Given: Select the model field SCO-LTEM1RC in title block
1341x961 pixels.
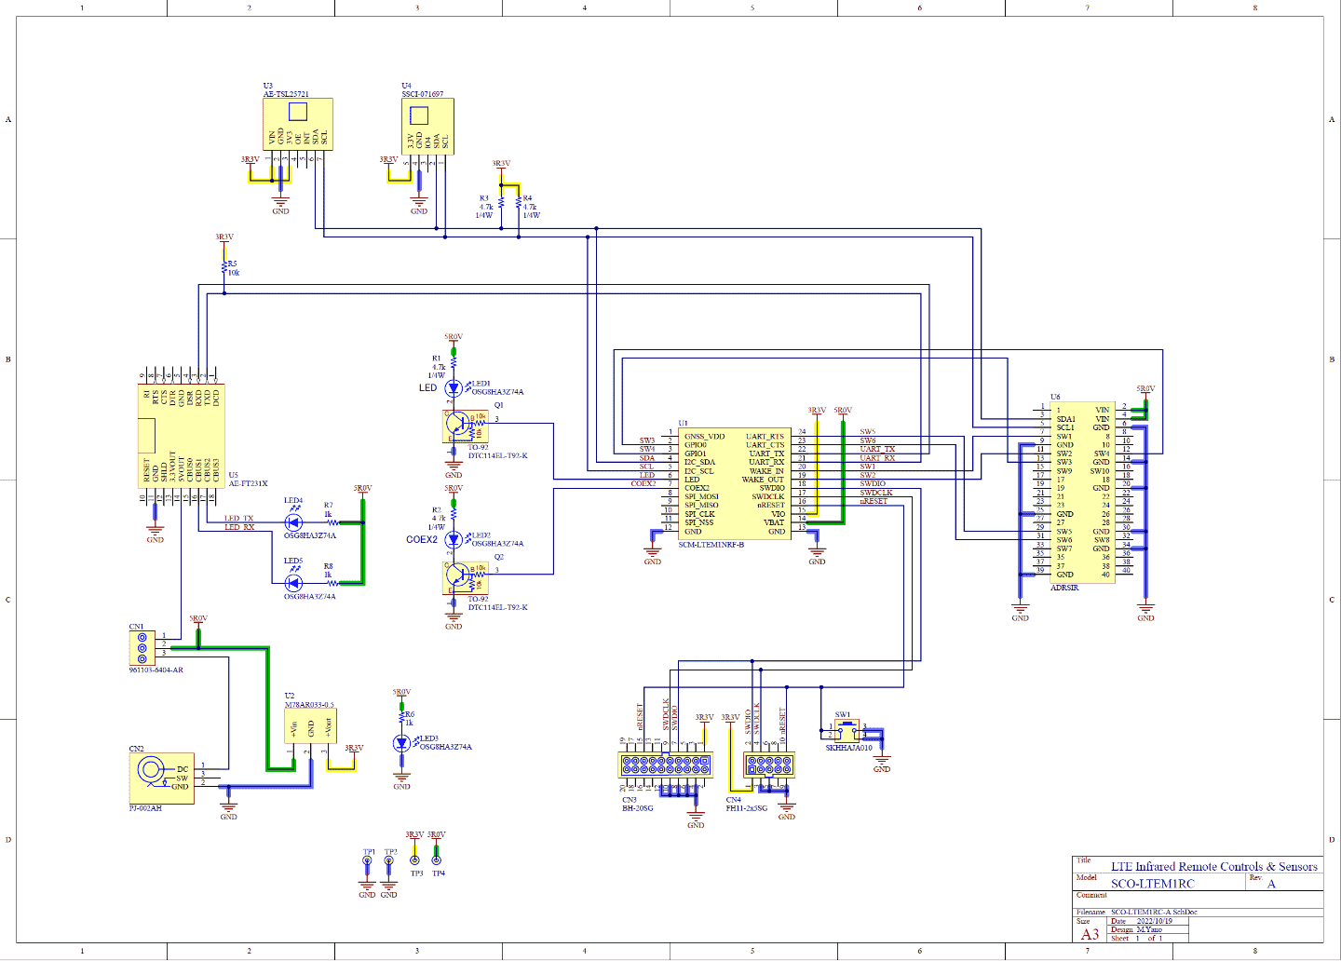Looking at the screenshot, I should [x=1152, y=884].
